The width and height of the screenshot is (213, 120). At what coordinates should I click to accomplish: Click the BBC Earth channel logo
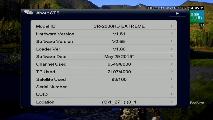pyautogui.click(x=197, y=17)
